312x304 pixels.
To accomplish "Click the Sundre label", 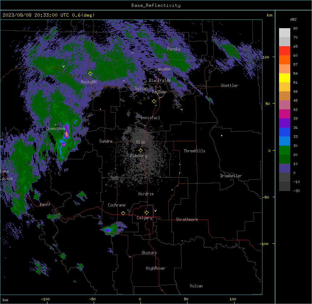I will click(106, 141).
